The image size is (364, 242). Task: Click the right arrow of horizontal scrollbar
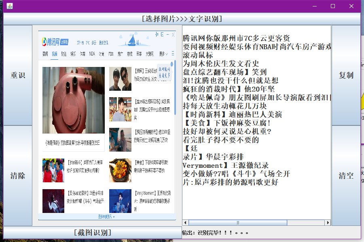coord(328,223)
